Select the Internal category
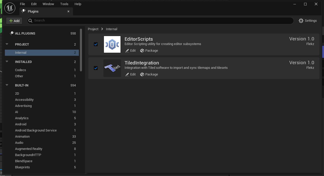Screen dimensions: 324x176 [x=42, y=52]
